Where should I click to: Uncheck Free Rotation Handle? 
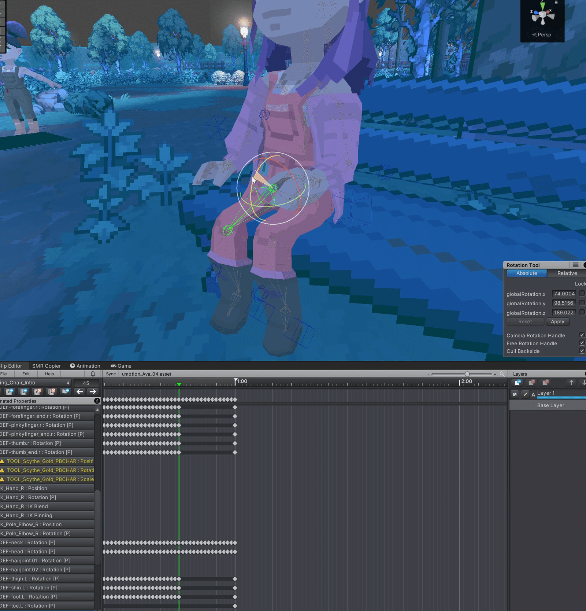click(582, 343)
